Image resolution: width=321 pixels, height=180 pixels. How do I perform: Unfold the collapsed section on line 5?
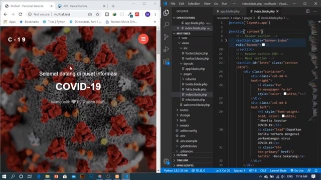(226, 40)
